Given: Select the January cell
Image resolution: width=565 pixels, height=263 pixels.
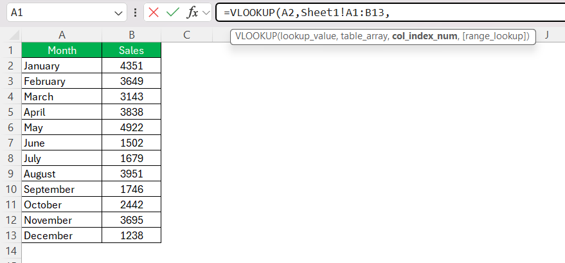Looking at the screenshot, I should 62,66.
